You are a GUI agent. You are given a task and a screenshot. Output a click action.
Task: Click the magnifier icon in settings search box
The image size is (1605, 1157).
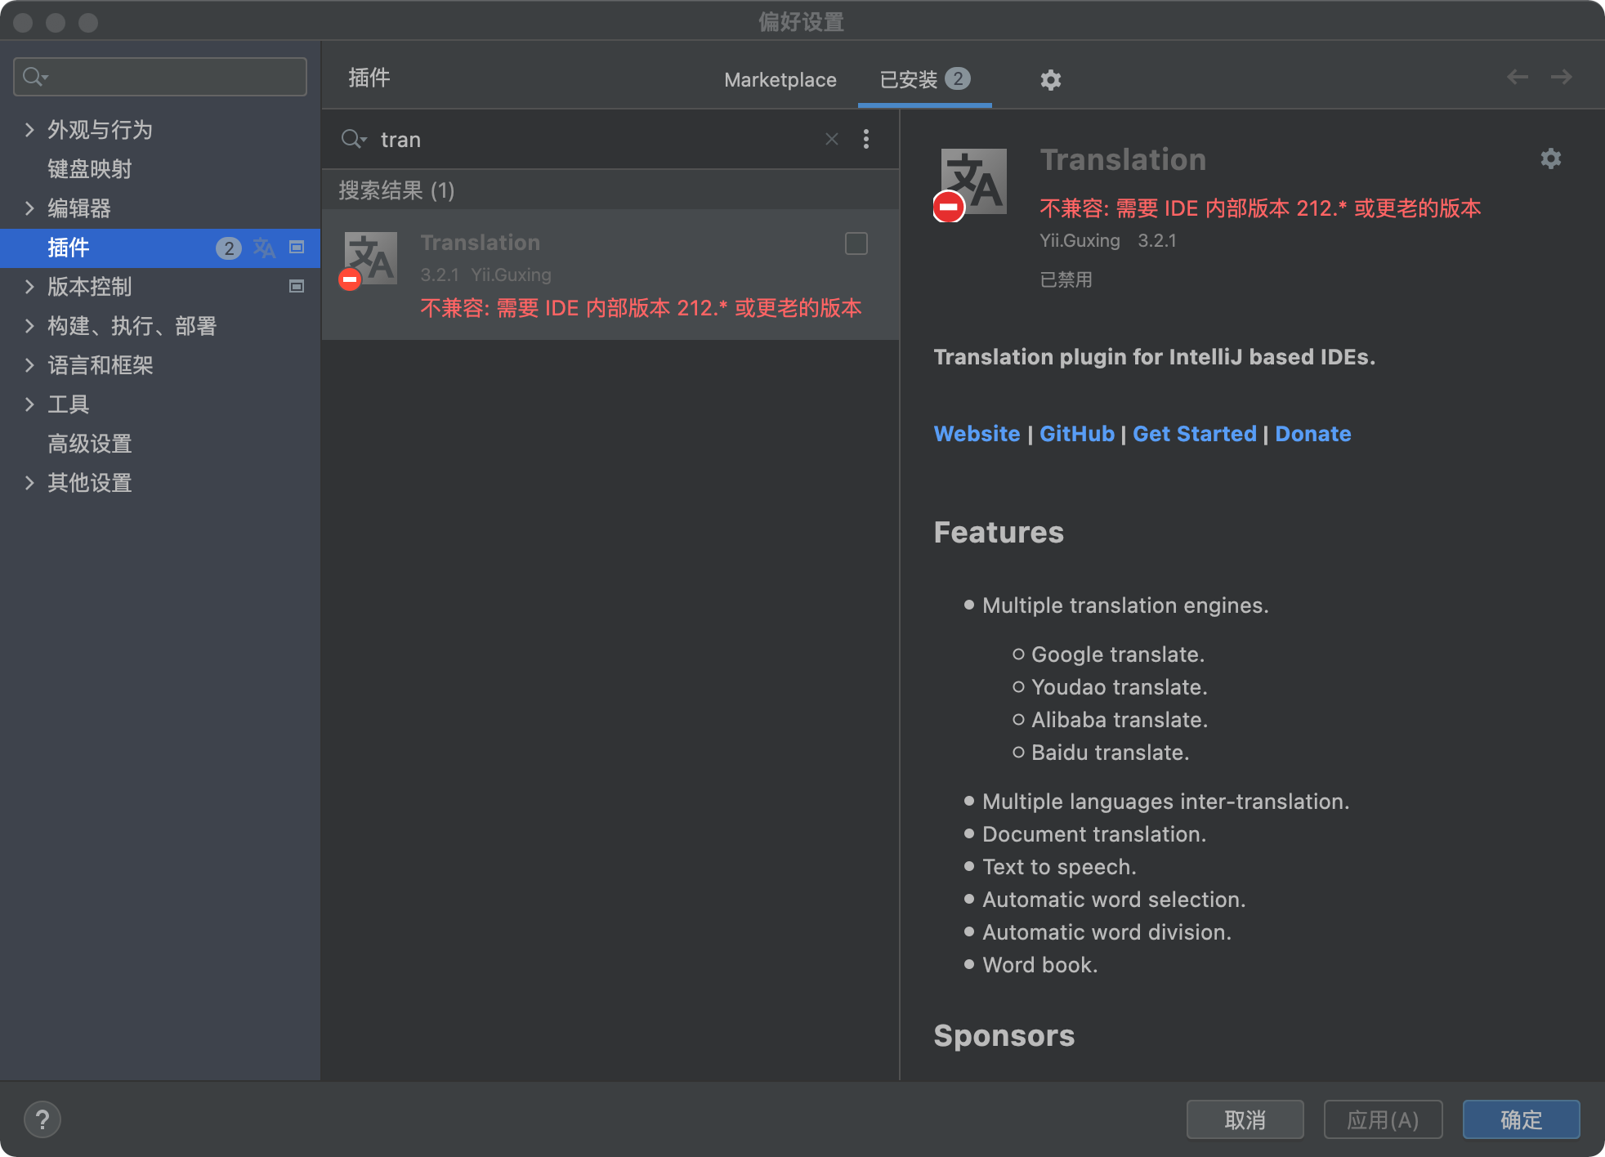(x=33, y=76)
